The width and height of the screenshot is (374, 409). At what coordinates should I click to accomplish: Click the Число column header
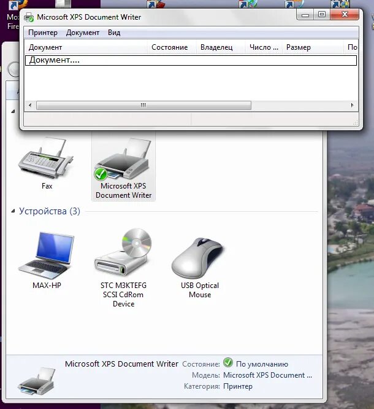pos(264,47)
